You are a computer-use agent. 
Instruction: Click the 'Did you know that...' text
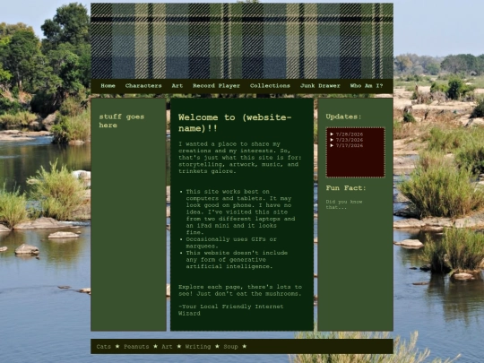(344, 204)
